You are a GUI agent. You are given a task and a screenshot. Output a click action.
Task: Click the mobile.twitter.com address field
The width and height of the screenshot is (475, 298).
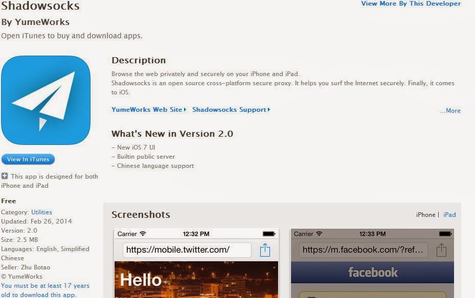[187, 250]
